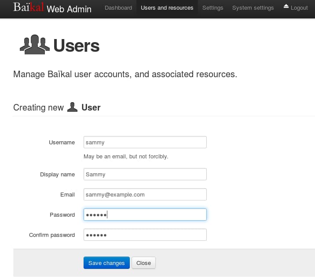Click the Logout link
The width and height of the screenshot is (315, 279).
tap(296, 7)
